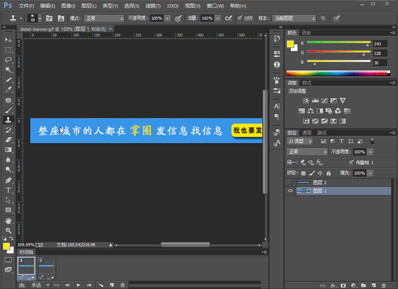Open the opacity dropdown in options bar
The image size is (398, 289).
tap(167, 18)
